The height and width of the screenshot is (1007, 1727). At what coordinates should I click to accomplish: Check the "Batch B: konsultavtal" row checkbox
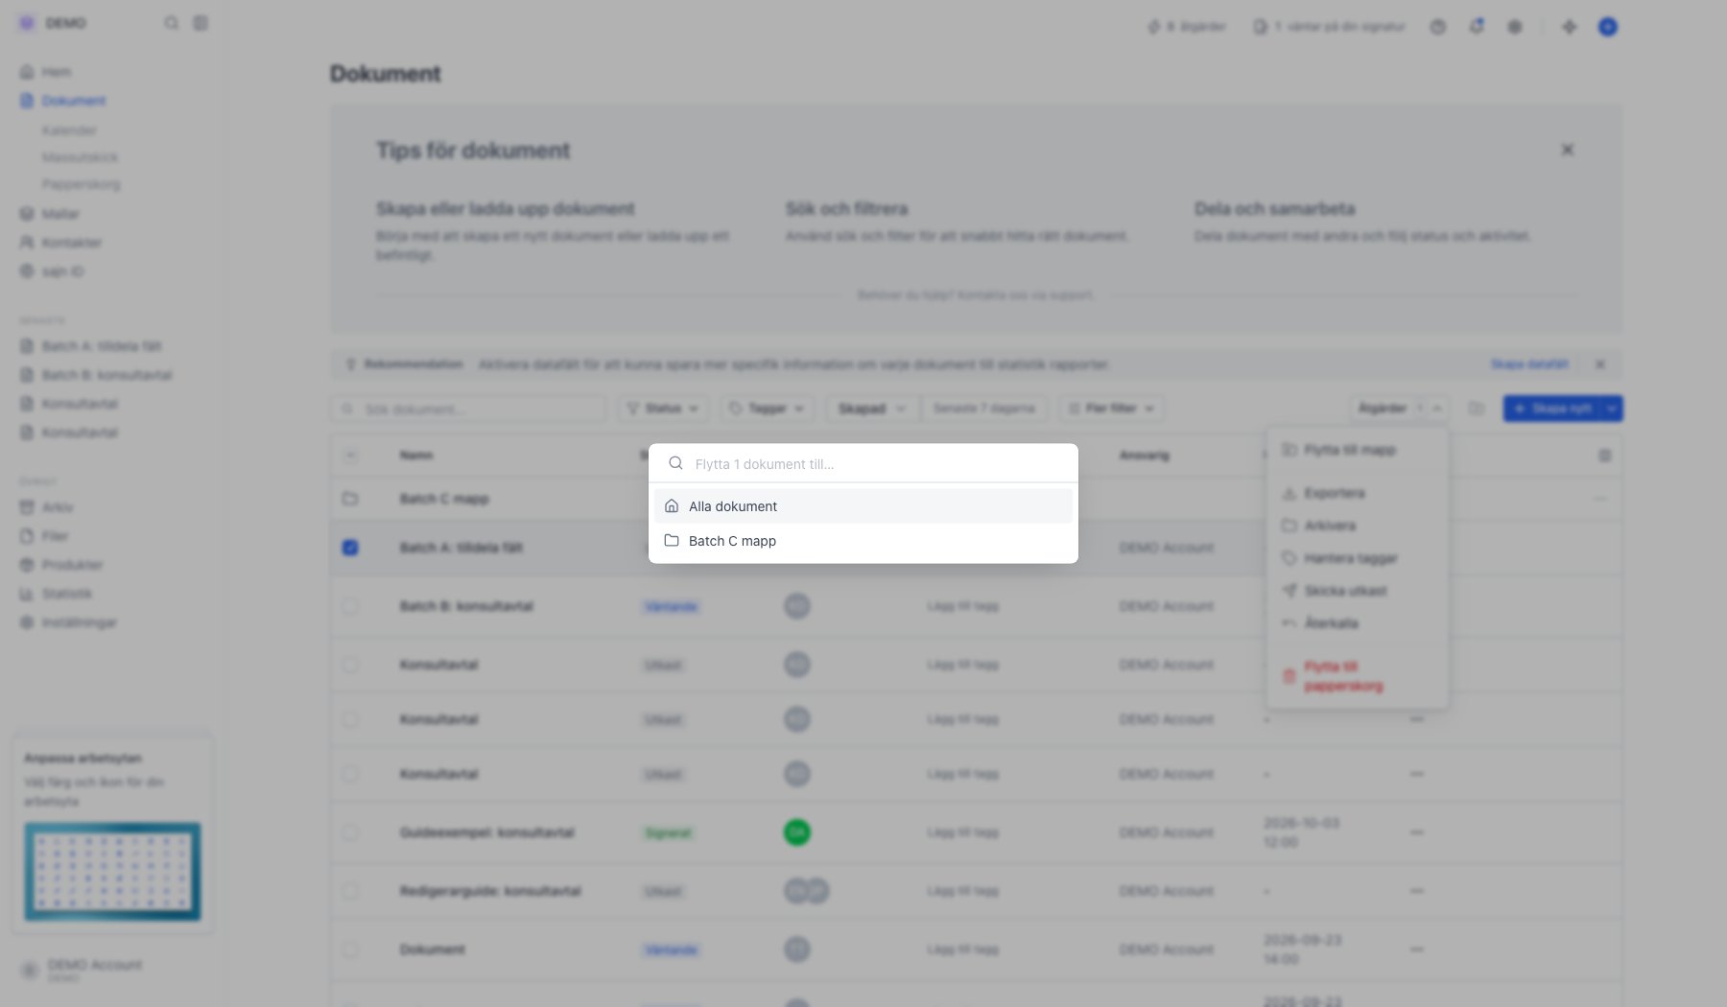tap(350, 606)
